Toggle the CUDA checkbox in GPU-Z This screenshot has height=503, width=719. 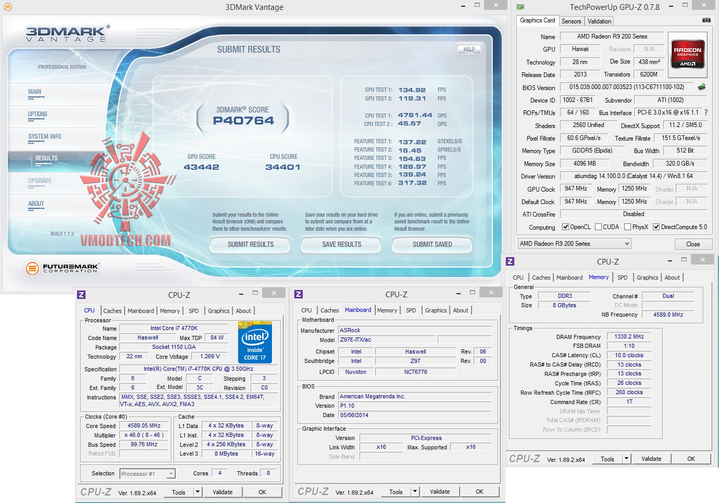(x=598, y=227)
